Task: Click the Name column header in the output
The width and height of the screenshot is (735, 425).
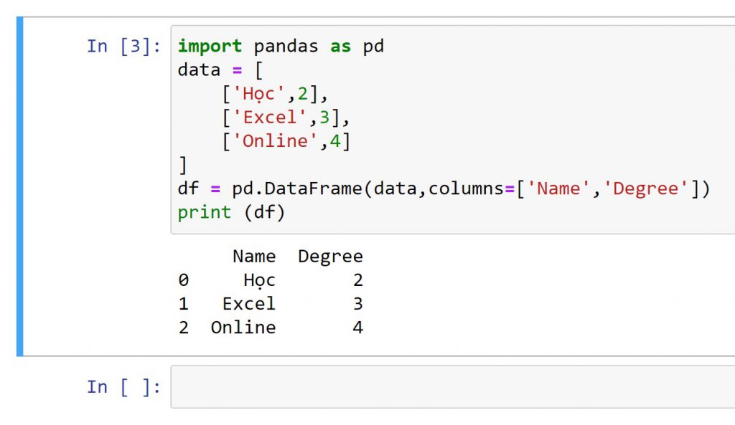Action: 253,256
